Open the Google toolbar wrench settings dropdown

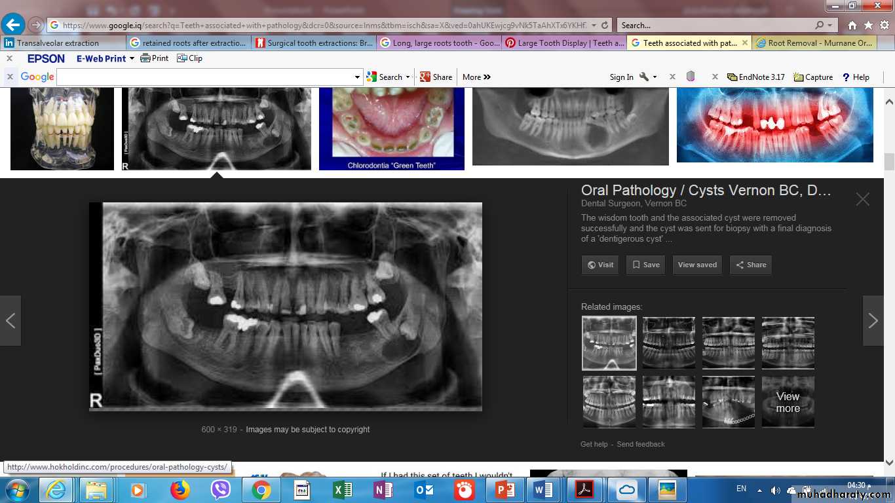(647, 77)
